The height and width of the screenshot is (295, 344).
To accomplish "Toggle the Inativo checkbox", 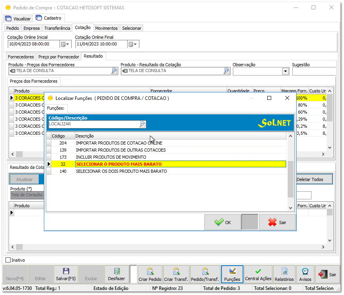I will click(x=8, y=260).
